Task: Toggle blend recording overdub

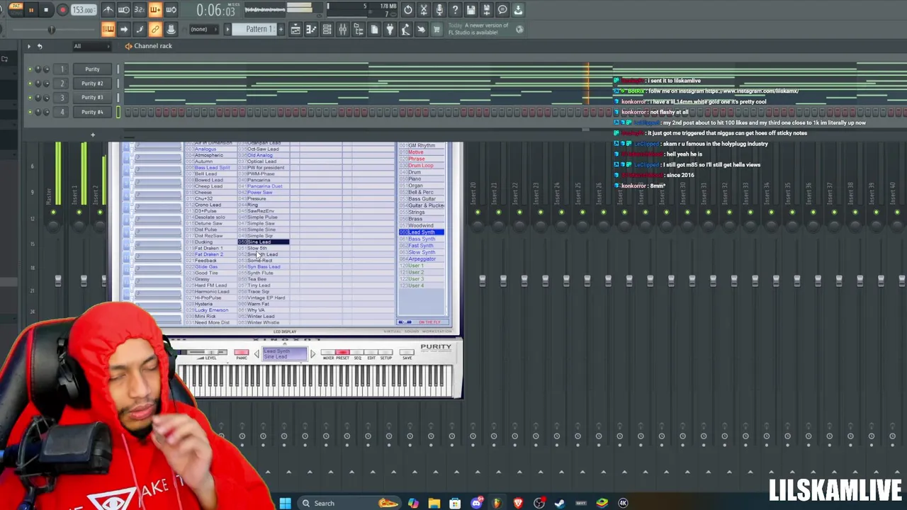Action: coord(155,10)
